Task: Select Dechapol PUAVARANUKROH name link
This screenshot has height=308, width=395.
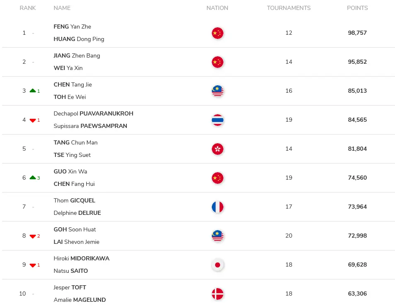Action: [93, 113]
